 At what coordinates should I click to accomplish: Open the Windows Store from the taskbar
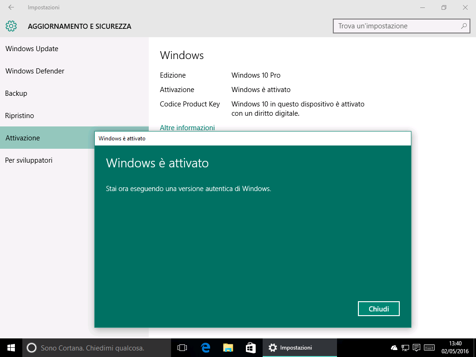pyautogui.click(x=251, y=348)
